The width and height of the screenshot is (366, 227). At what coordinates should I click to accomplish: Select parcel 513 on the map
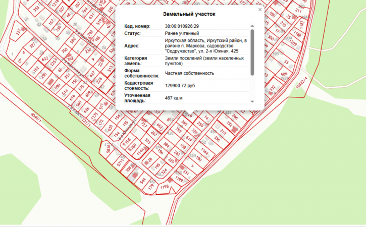pyautogui.click(x=110, y=69)
